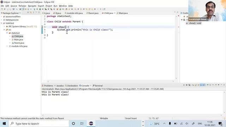
Task: Toggle Show Console When Standard Out Changes
Action: tap(201, 85)
